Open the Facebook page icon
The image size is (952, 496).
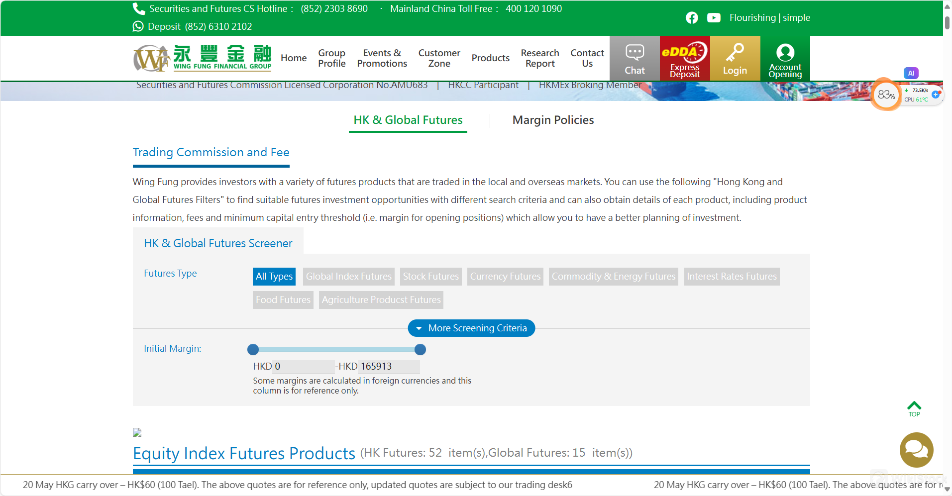tap(692, 18)
